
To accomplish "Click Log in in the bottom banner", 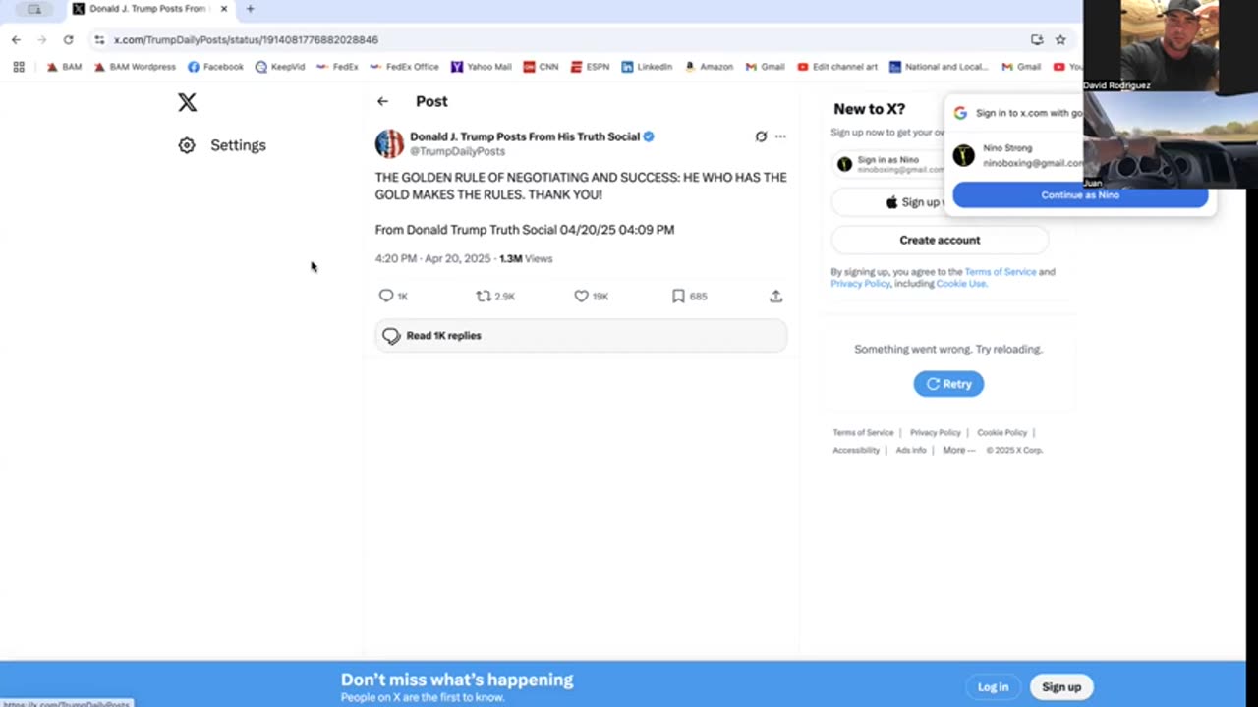I will click(993, 687).
